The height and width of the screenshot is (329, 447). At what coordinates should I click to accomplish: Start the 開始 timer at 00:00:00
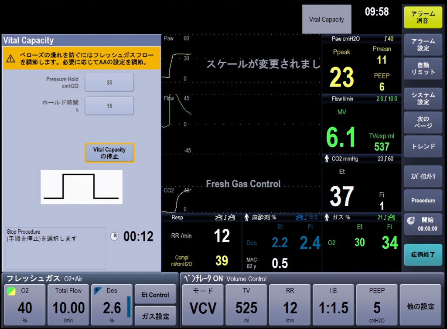[423, 224]
